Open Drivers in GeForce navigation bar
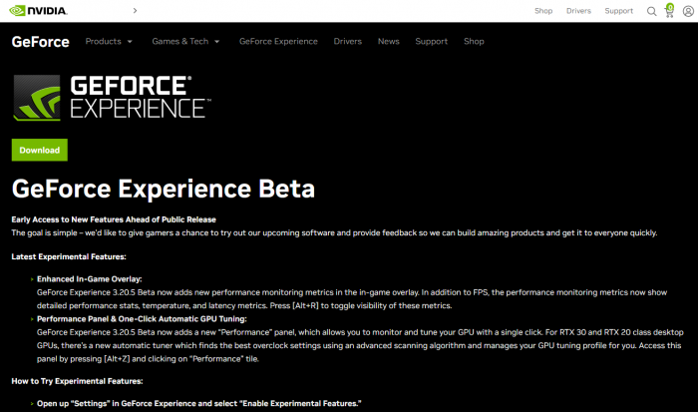 click(348, 42)
